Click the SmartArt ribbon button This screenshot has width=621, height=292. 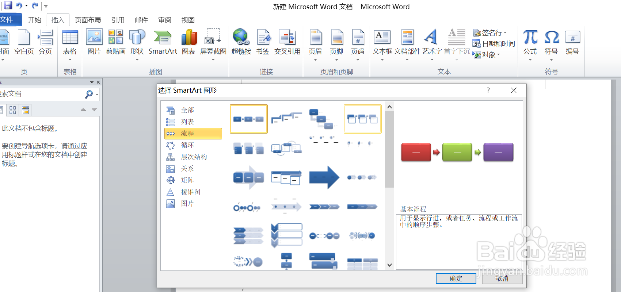(163, 42)
